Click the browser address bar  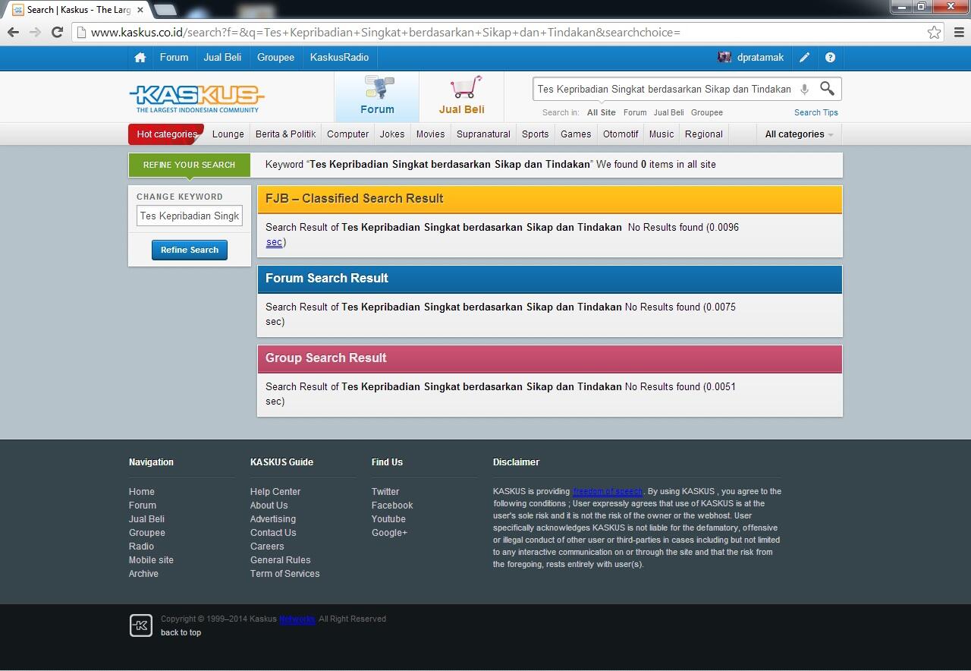tap(501, 32)
